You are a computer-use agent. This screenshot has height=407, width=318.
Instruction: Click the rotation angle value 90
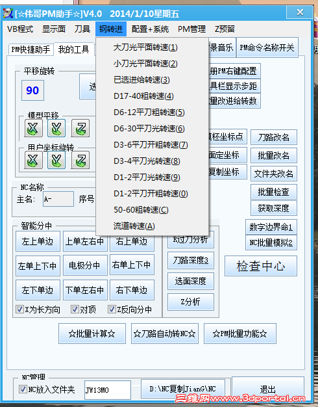(32, 90)
